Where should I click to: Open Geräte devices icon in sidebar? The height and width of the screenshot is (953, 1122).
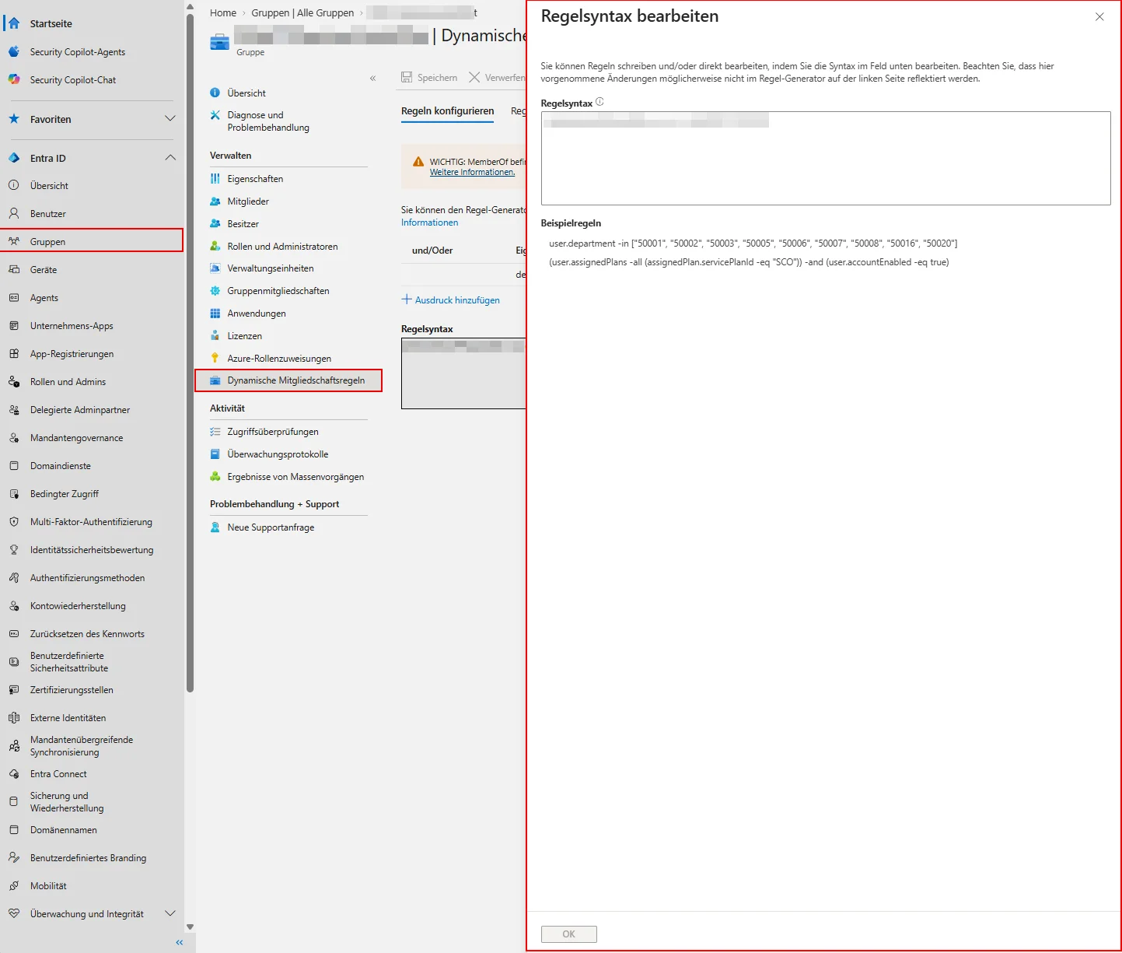point(14,269)
